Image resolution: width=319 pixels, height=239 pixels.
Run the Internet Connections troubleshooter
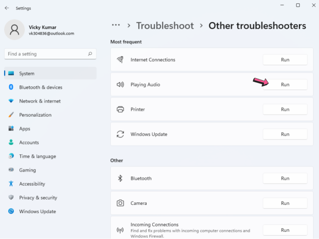(285, 60)
